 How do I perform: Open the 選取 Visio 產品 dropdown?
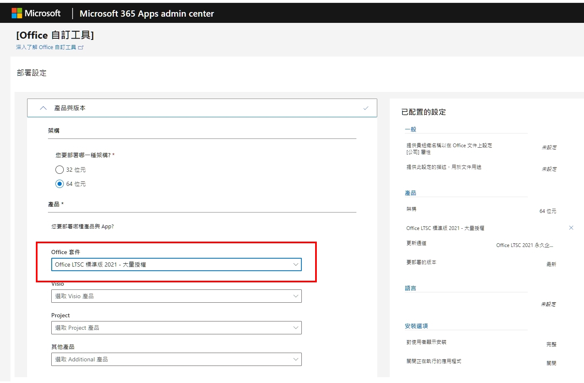pos(176,296)
